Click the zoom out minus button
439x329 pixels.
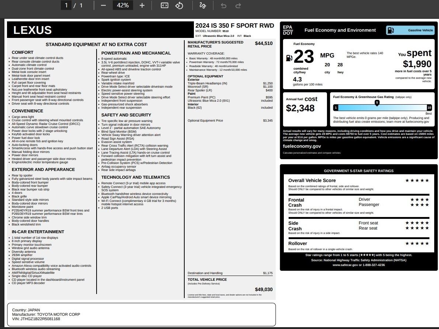click(x=103, y=5)
